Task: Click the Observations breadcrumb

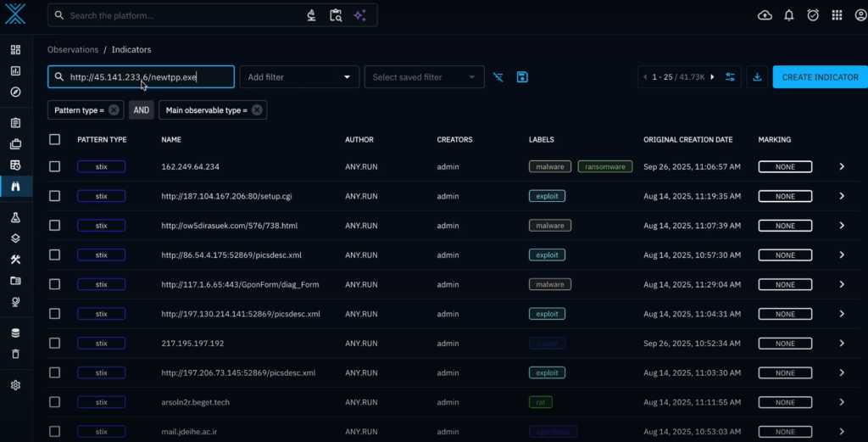Action: 73,50
